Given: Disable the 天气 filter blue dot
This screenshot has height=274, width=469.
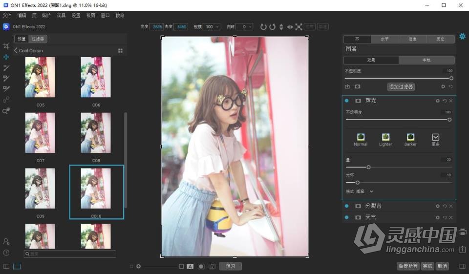Looking at the screenshot, I should [346, 217].
